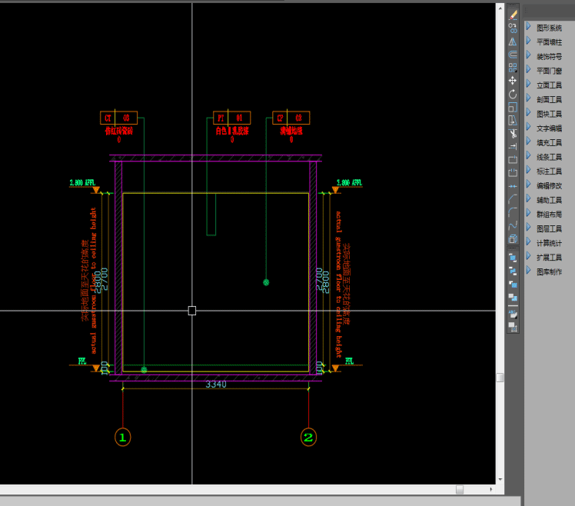
Task: Click the Bring Text to Front icon
Action: (513, 314)
